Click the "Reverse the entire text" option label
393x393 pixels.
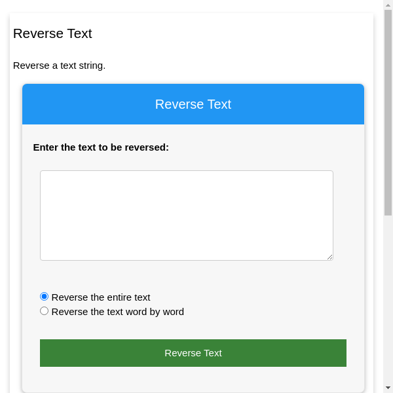(101, 297)
